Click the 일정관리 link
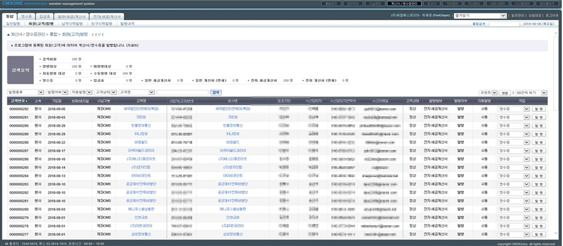The width and height of the screenshot is (563, 246). pos(517,16)
